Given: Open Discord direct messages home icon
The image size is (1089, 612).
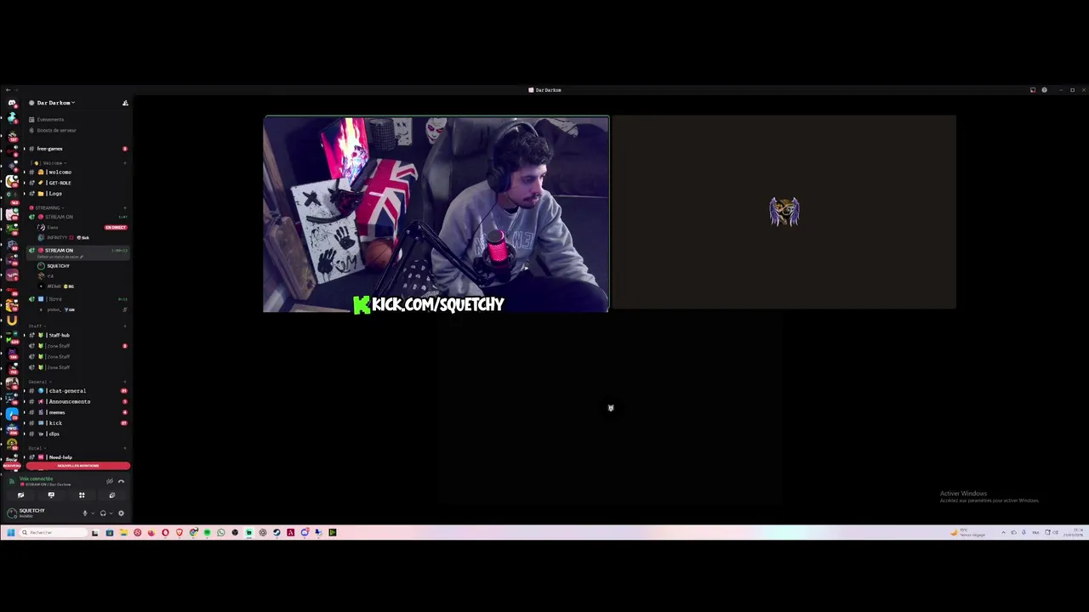Looking at the screenshot, I should click(12, 103).
